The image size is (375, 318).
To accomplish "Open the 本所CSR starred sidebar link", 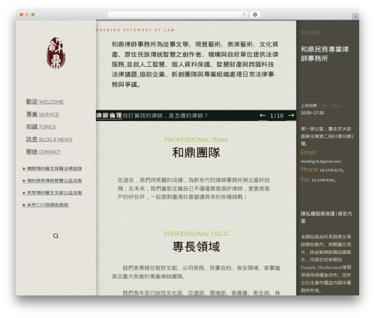I will pyautogui.click(x=45, y=204).
